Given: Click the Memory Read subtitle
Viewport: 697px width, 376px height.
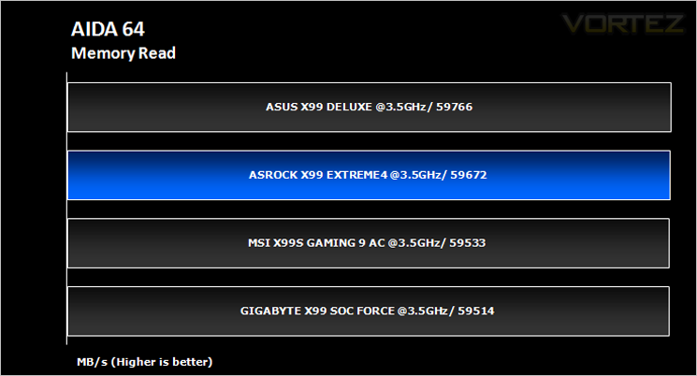Looking at the screenshot, I should pos(123,53).
